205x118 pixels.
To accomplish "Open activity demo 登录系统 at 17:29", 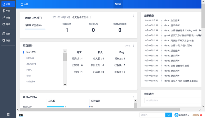I will tap(172, 25).
